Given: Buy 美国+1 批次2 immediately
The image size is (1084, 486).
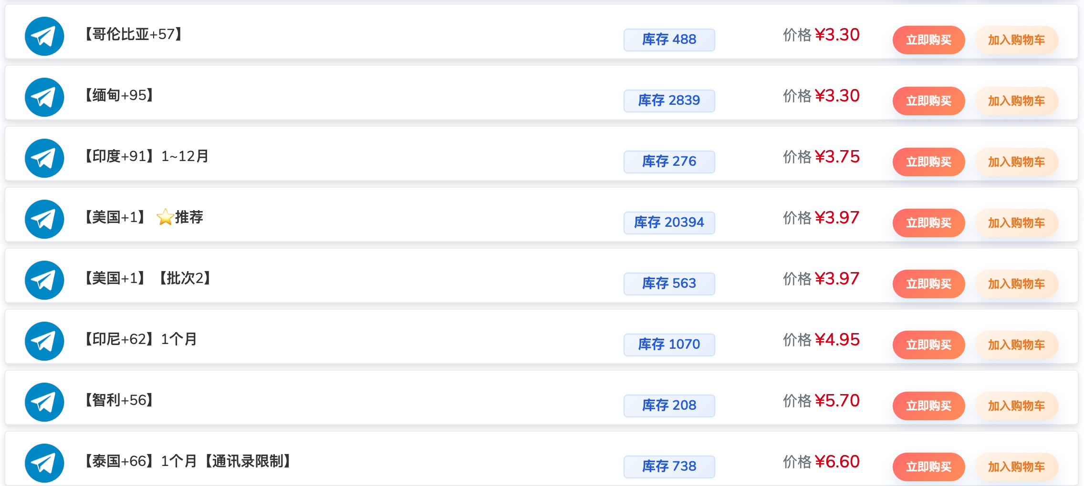Looking at the screenshot, I should (x=928, y=284).
